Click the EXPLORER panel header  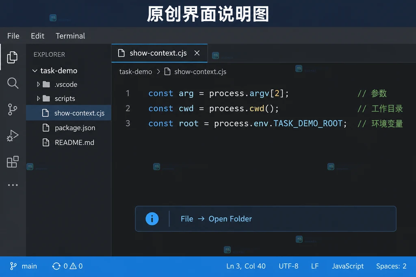pyautogui.click(x=49, y=55)
